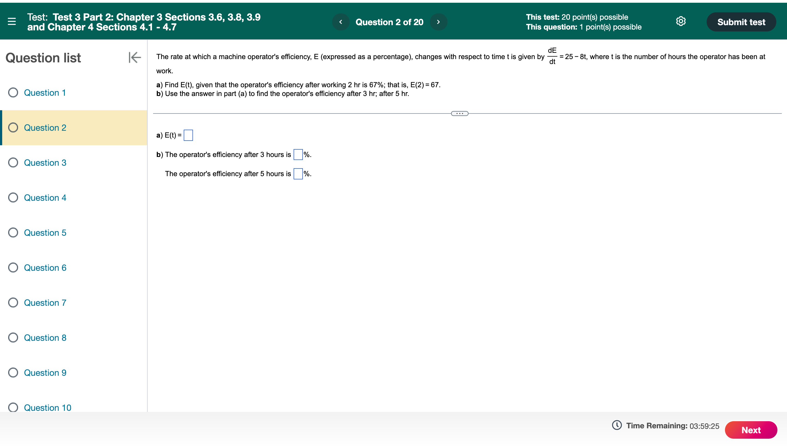Click the efficiency after 3 hours answer box

point(298,155)
